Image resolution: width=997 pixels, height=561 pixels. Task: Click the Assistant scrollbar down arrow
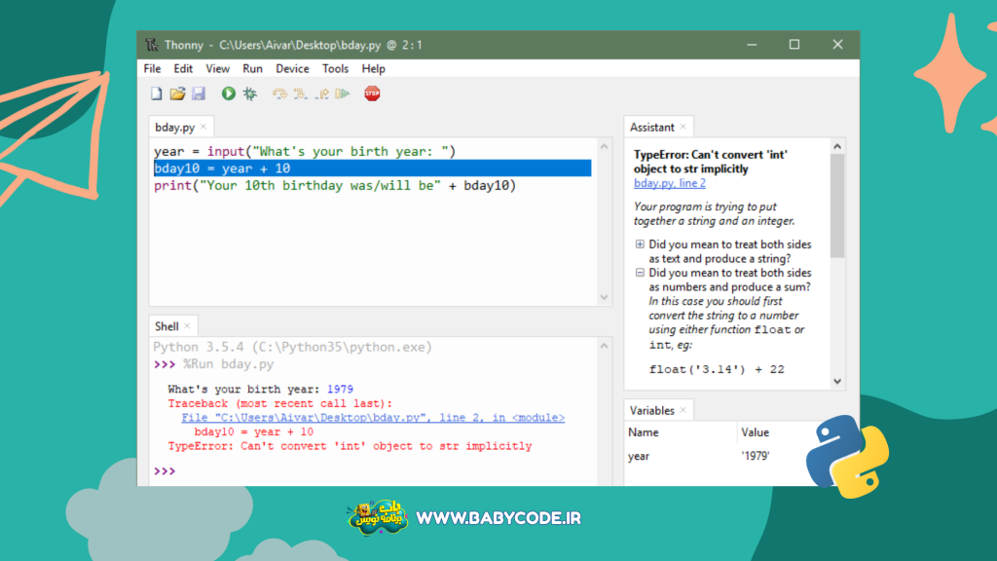pyautogui.click(x=837, y=382)
